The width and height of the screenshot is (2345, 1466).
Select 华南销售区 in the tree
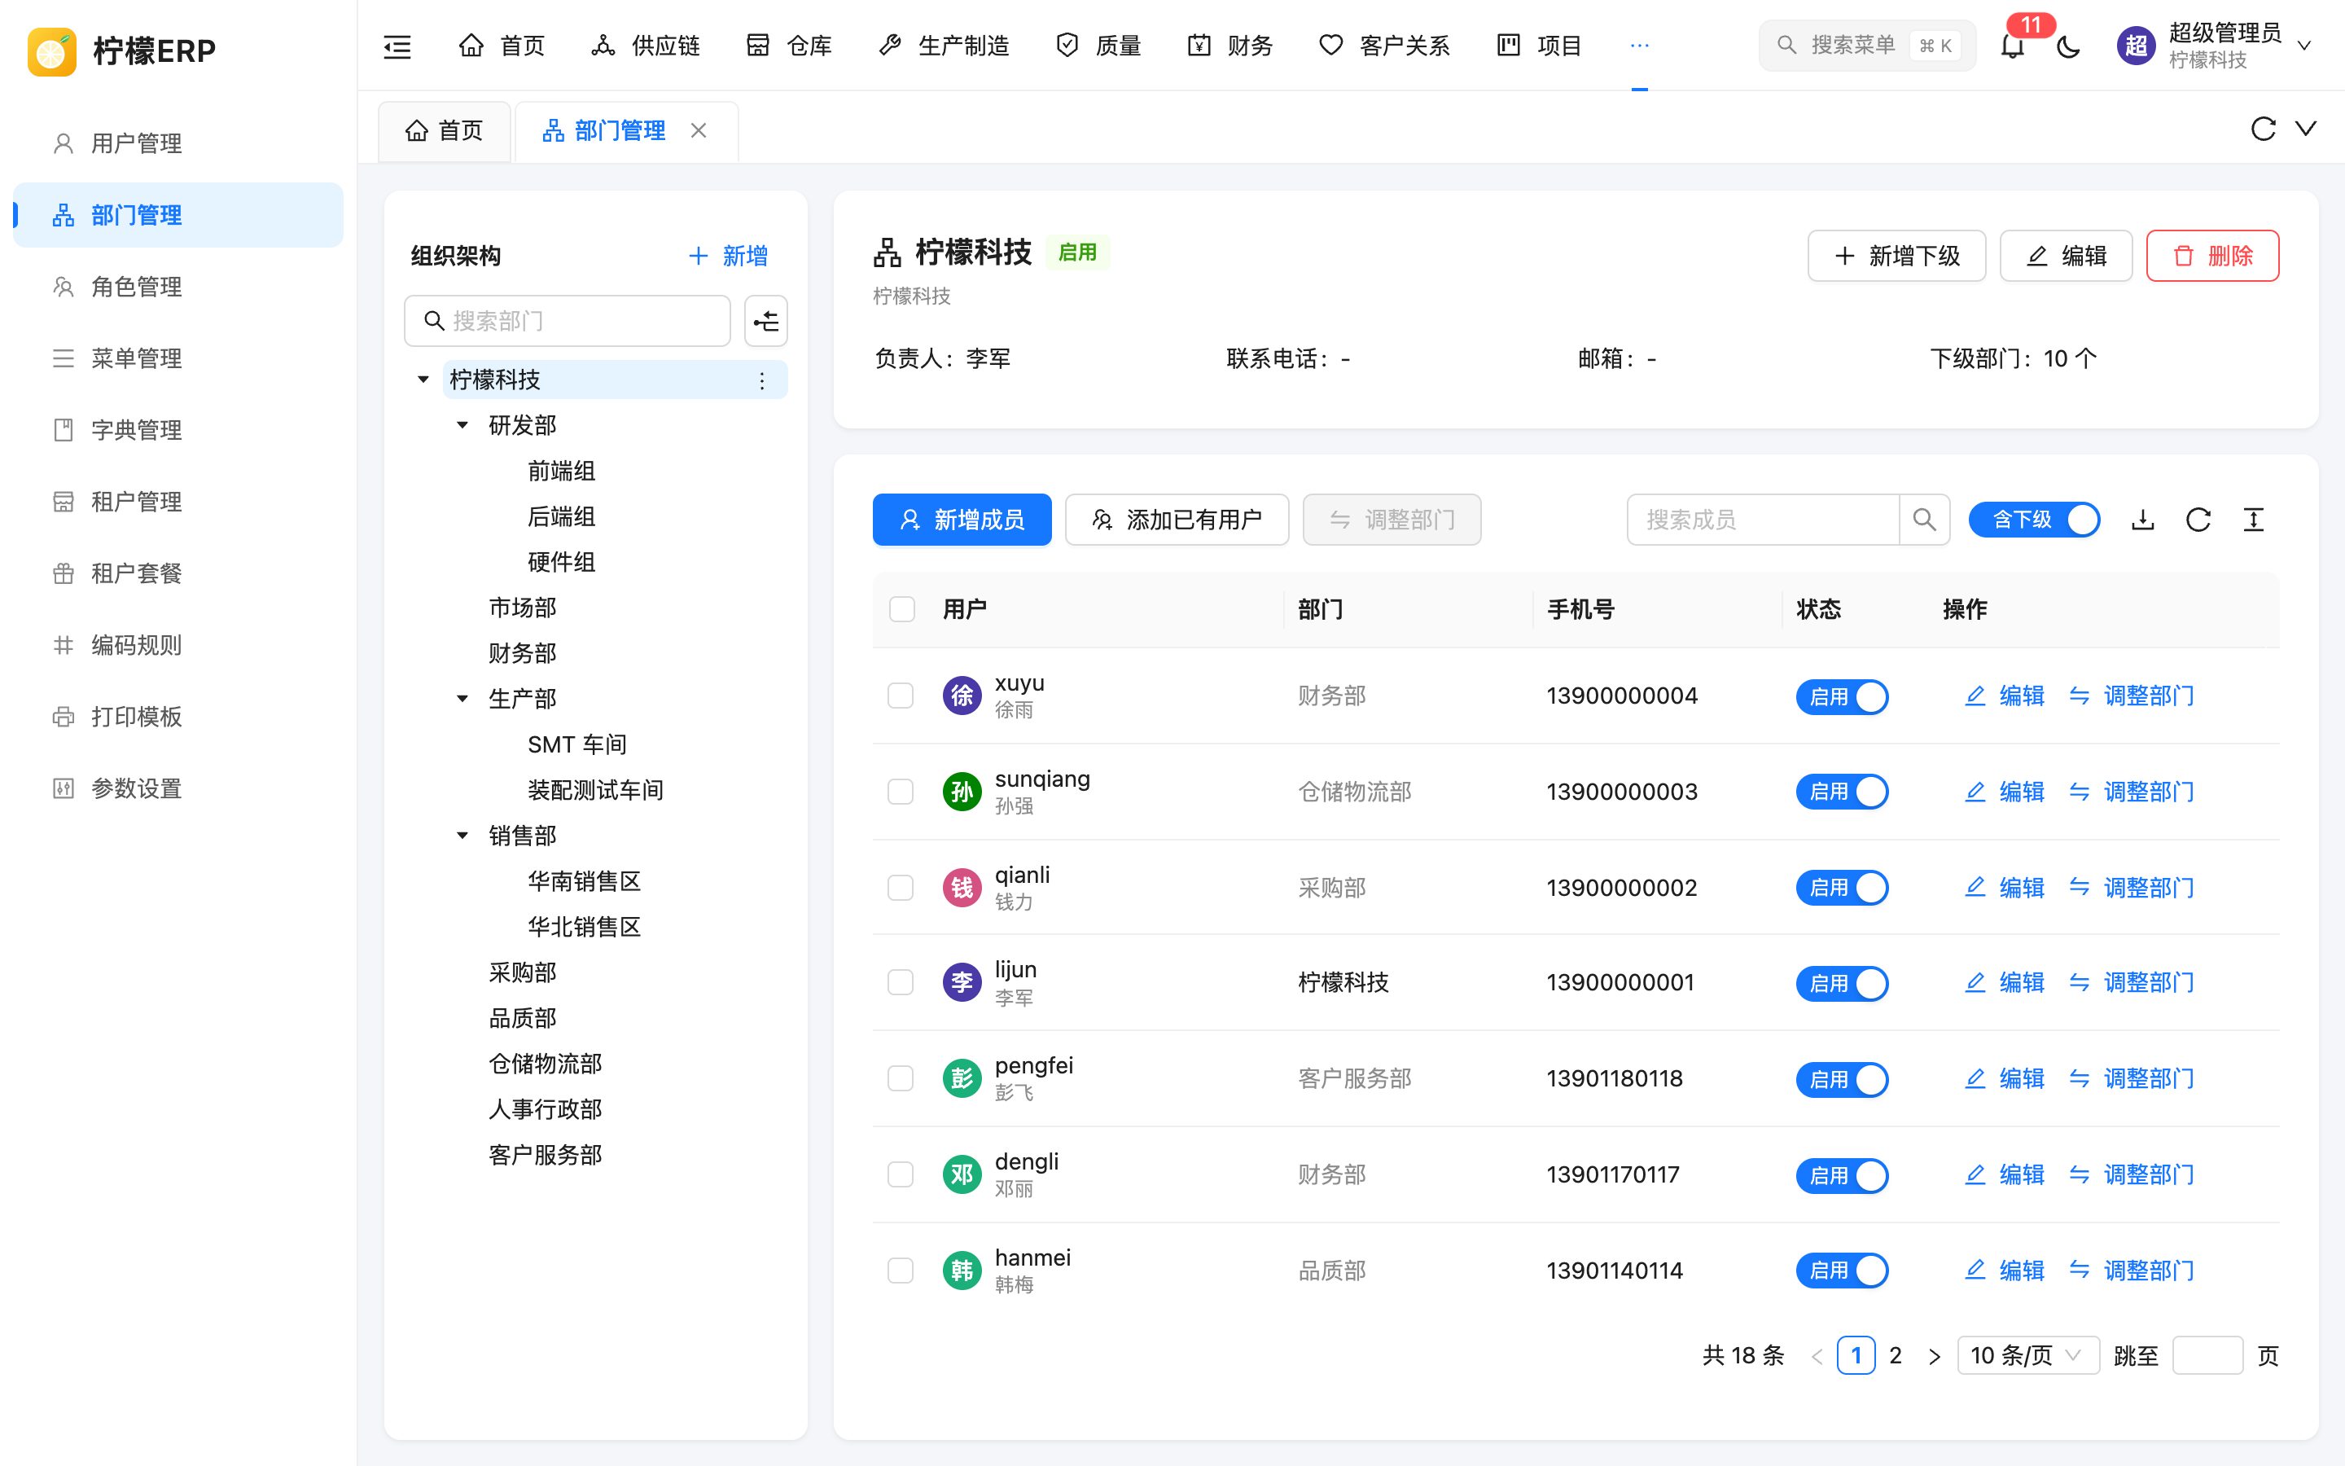tap(585, 881)
